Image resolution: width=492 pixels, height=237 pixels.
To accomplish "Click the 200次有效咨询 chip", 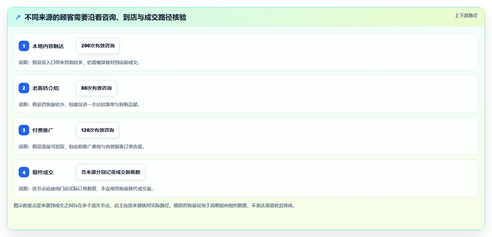I will (x=98, y=46).
